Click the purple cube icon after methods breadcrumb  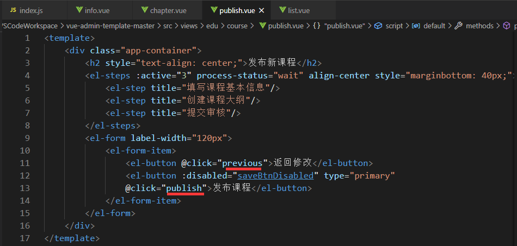506,26
